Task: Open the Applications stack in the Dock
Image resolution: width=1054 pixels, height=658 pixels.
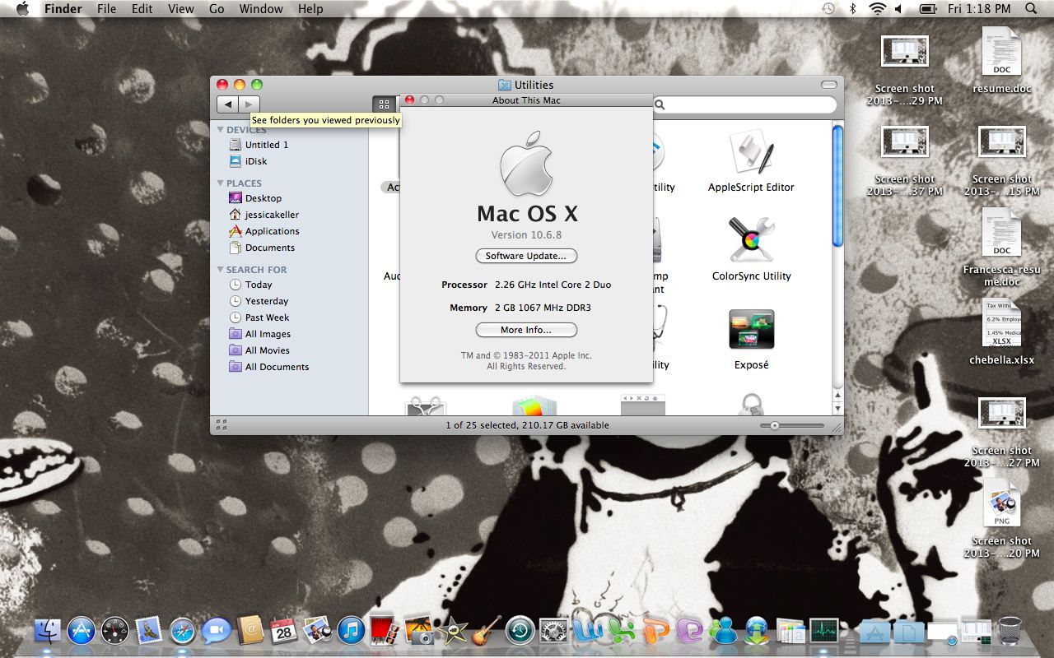Action: pyautogui.click(x=874, y=631)
